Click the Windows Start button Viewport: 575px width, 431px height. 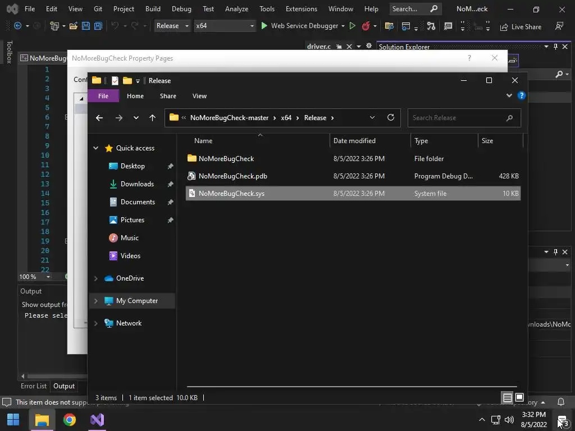[13, 420]
